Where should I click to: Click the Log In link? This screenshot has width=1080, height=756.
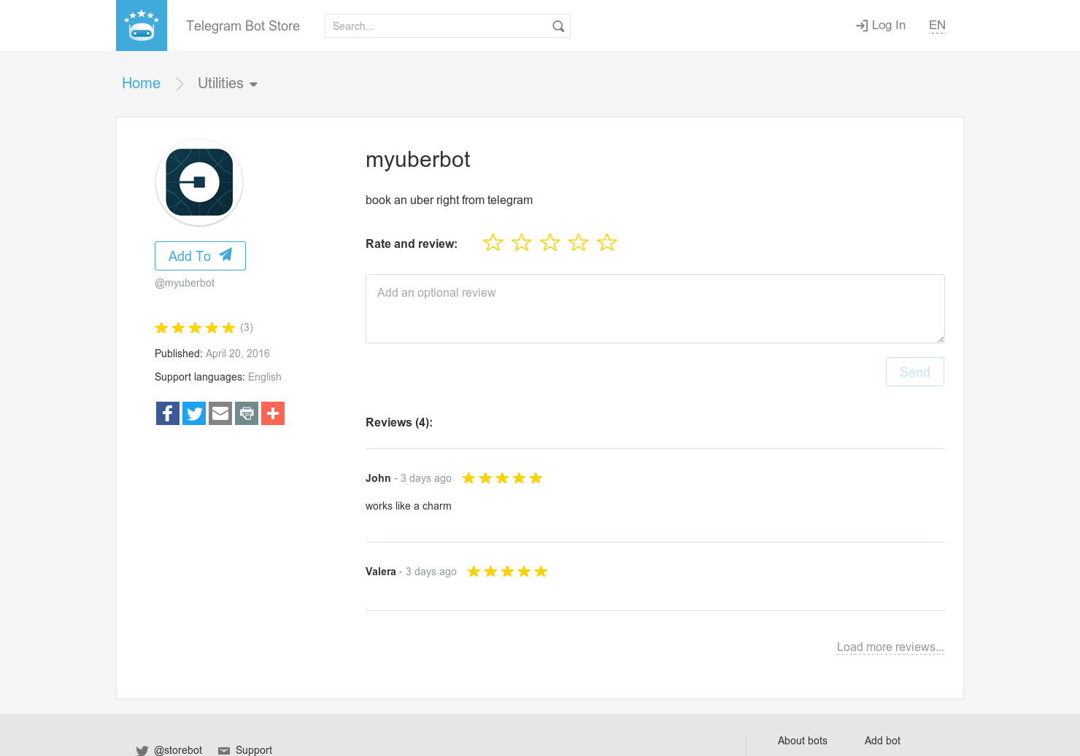[x=881, y=26]
